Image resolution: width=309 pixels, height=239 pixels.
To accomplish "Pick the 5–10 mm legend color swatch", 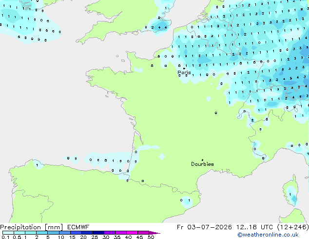I will click(x=53, y=233).
